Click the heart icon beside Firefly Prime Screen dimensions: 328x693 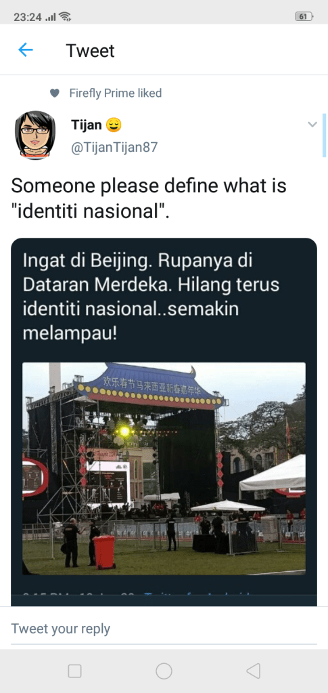coord(54,93)
